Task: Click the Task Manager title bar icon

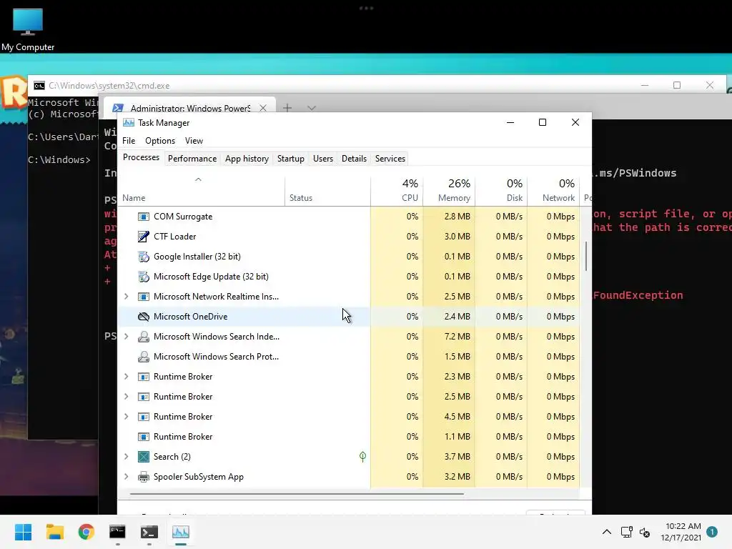Action: click(x=129, y=123)
